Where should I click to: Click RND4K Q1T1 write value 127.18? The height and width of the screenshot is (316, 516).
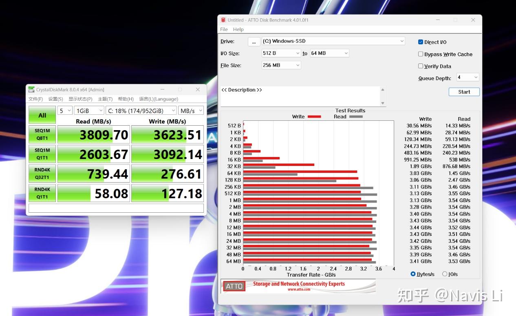(168, 193)
